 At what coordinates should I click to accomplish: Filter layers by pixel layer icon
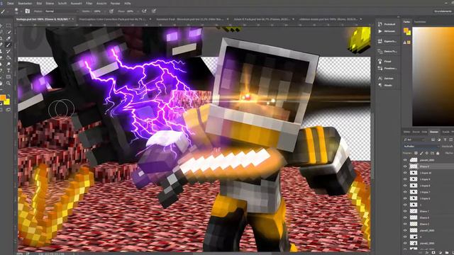point(433,140)
